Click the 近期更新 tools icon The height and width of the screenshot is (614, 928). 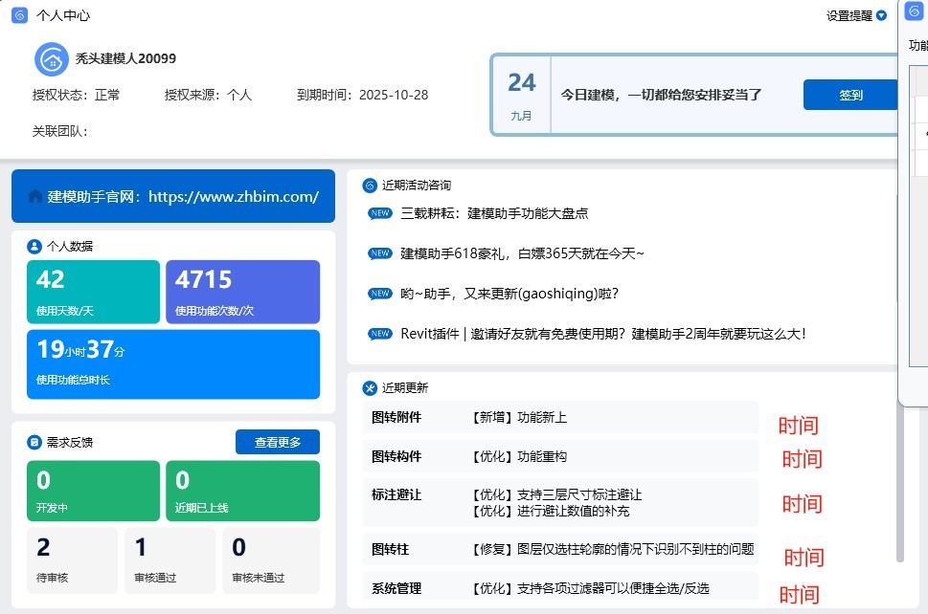pyautogui.click(x=370, y=388)
